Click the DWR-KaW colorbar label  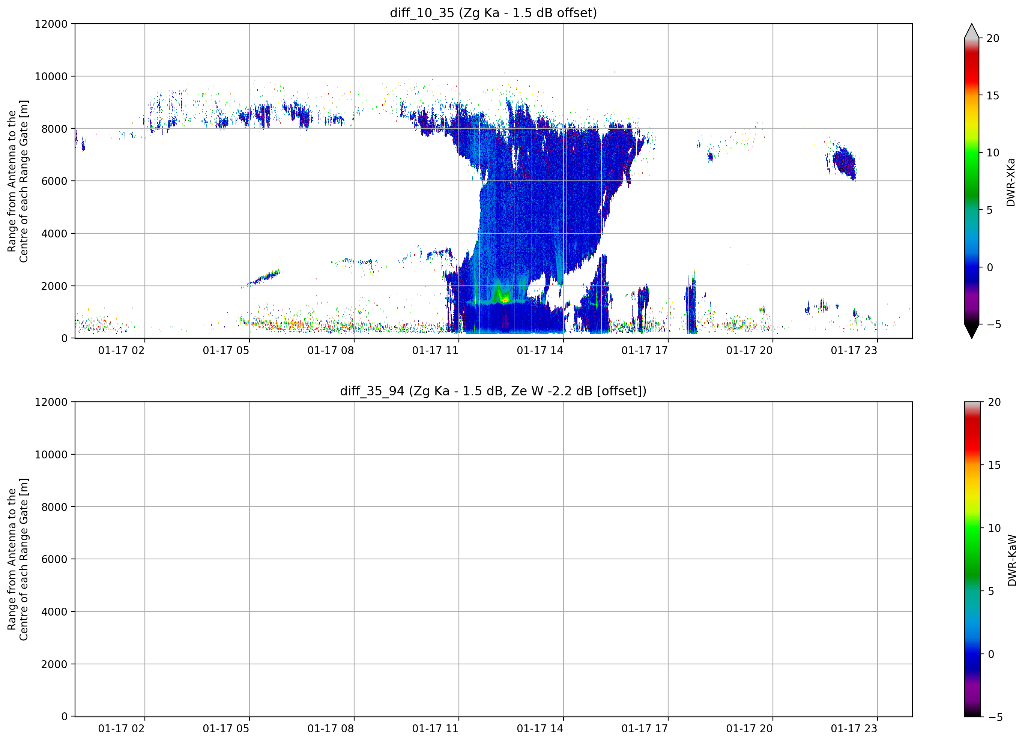[x=1012, y=560]
